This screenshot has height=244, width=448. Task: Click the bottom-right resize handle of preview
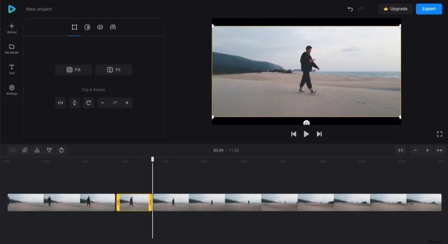pyautogui.click(x=400, y=117)
